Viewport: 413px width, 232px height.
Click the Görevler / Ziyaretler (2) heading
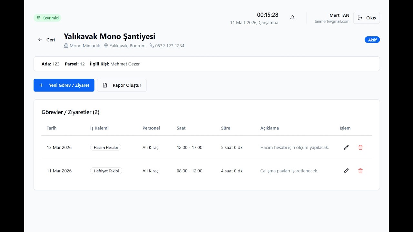click(x=70, y=112)
